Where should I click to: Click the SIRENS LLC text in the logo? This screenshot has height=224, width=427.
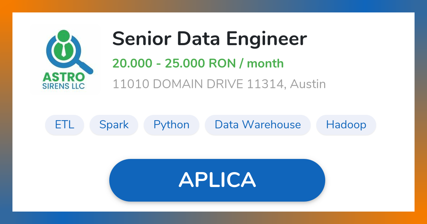click(x=63, y=86)
